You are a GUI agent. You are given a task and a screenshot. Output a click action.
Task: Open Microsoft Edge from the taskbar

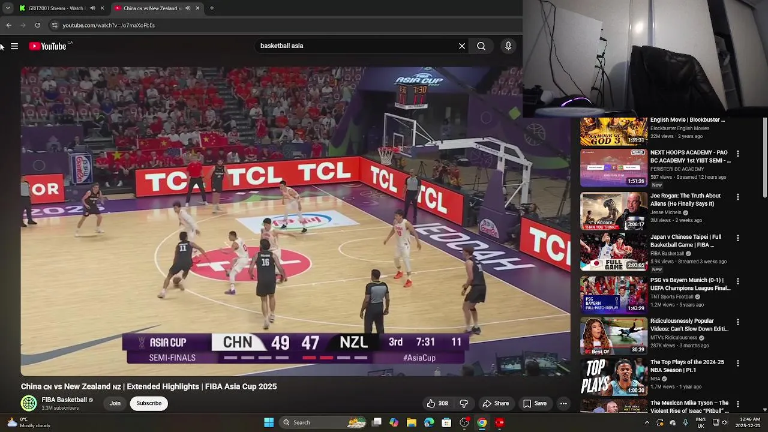pyautogui.click(x=429, y=422)
